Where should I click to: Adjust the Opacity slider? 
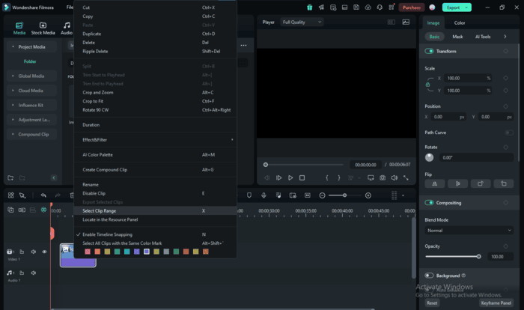pos(453,257)
